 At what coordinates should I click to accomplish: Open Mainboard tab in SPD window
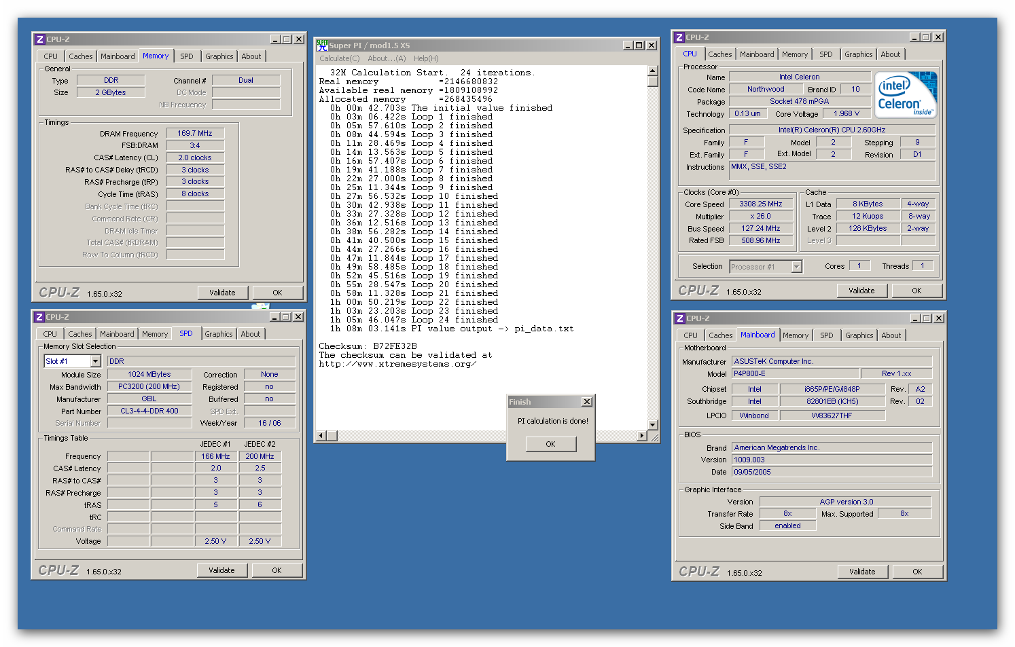pyautogui.click(x=117, y=334)
